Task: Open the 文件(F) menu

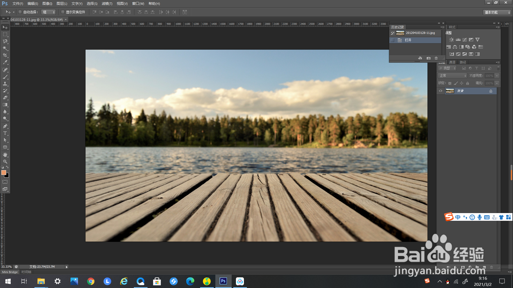Action: 18,3
